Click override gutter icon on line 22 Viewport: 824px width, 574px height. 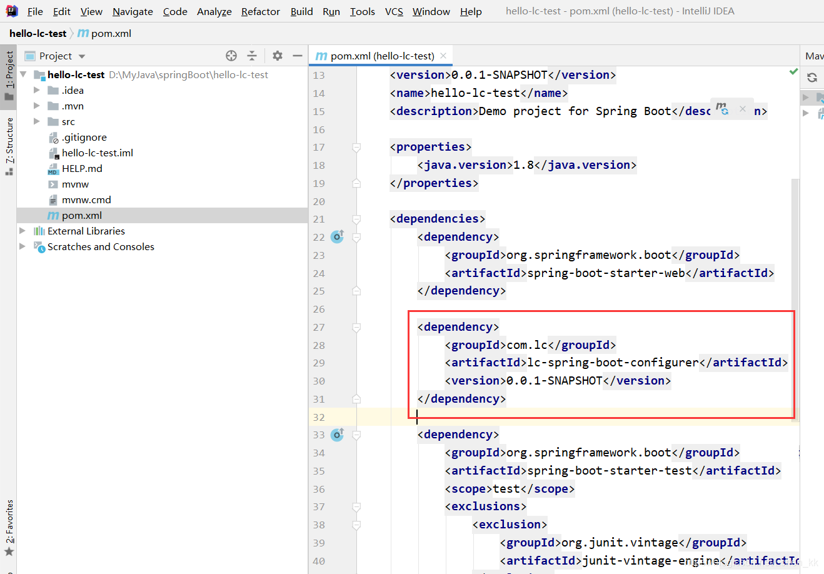coord(337,236)
